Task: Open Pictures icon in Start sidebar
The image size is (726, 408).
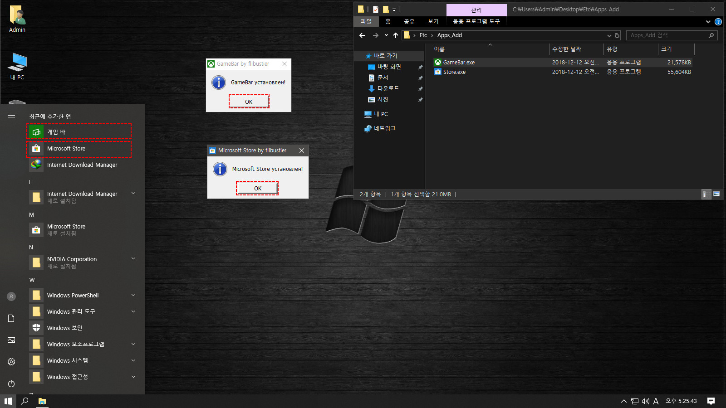Action: tap(11, 340)
